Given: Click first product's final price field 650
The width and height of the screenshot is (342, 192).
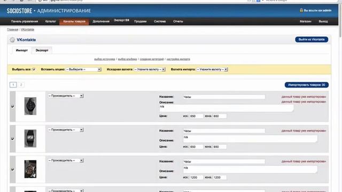Looking at the screenshot, I should [220, 116].
